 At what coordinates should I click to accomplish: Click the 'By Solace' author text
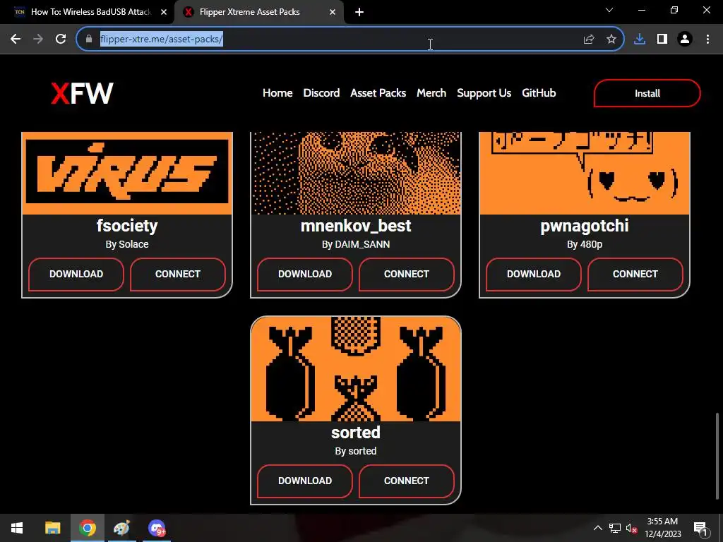pyautogui.click(x=127, y=244)
